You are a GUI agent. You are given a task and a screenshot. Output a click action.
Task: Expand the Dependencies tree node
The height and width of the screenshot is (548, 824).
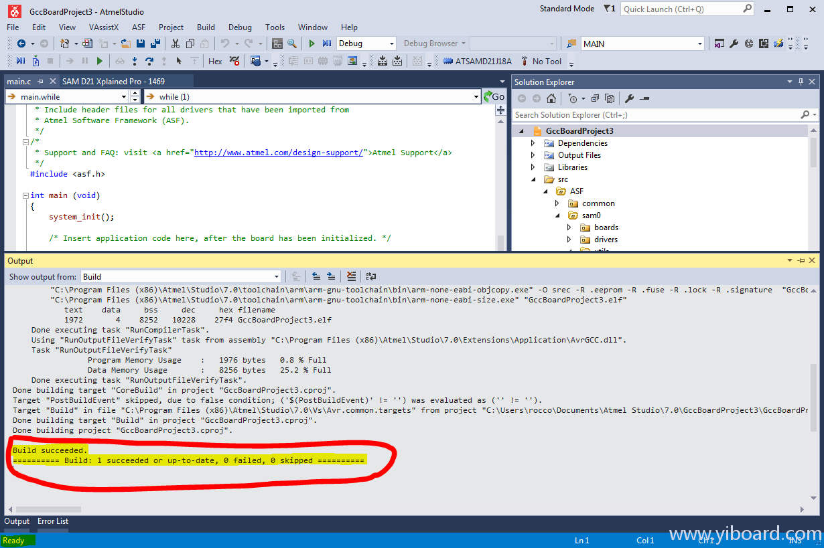click(x=533, y=143)
